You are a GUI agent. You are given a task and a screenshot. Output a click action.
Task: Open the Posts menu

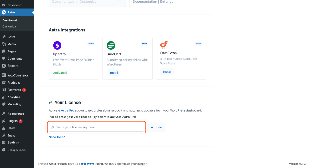coord(11,37)
